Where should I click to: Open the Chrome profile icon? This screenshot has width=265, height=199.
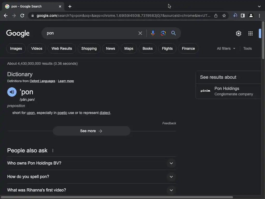[251, 16]
